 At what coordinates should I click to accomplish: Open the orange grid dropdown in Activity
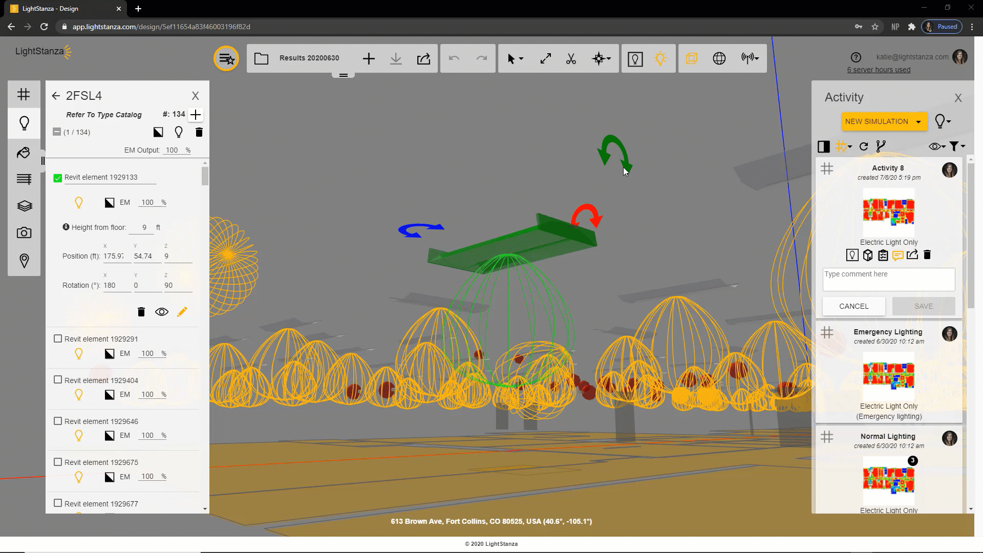tap(844, 146)
